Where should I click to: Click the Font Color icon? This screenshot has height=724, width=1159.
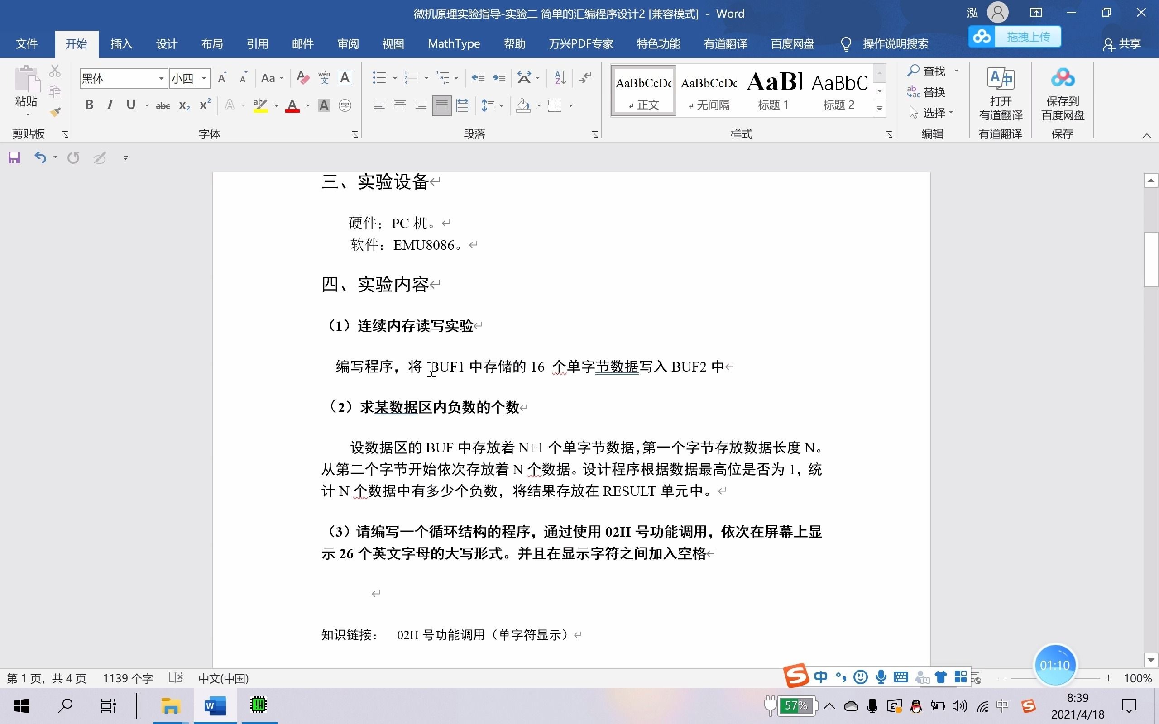pyautogui.click(x=295, y=104)
